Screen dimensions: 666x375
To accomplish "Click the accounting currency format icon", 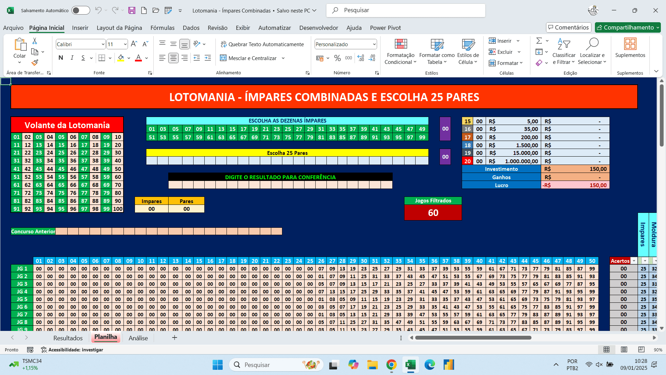I will tap(320, 58).
